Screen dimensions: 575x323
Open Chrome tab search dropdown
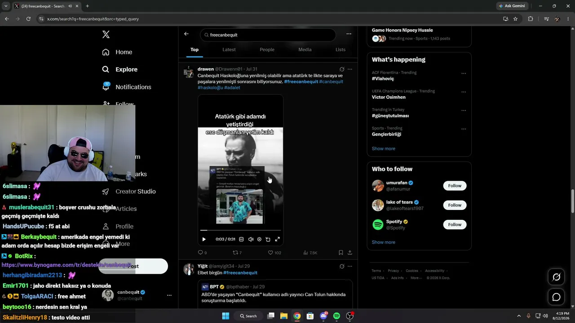(6, 6)
